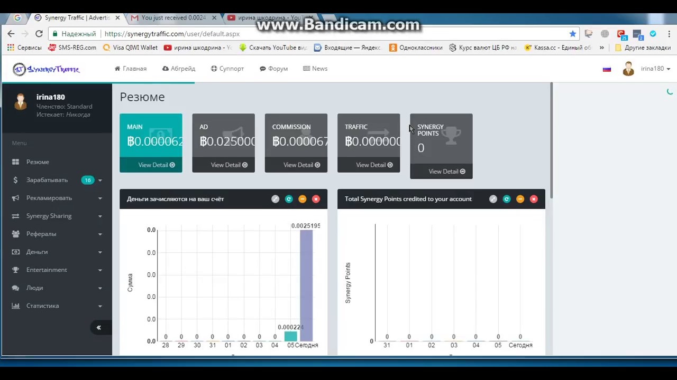Expand the Рефералы sidebar menu

pyautogui.click(x=57, y=234)
